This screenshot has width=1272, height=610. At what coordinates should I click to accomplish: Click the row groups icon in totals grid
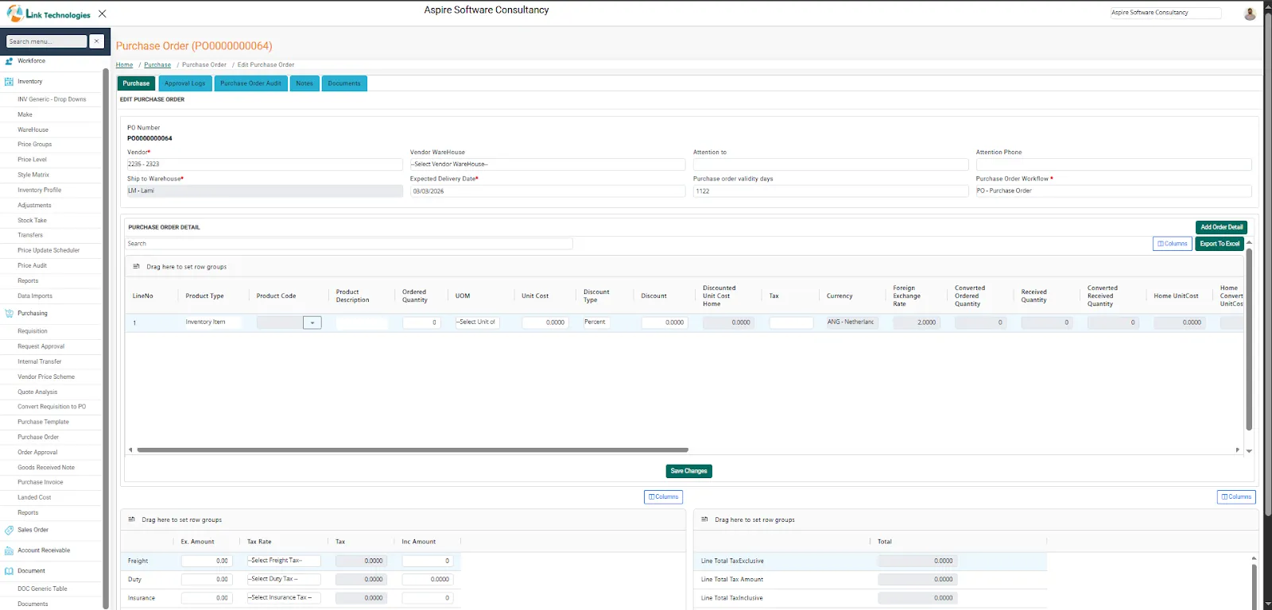(x=704, y=519)
